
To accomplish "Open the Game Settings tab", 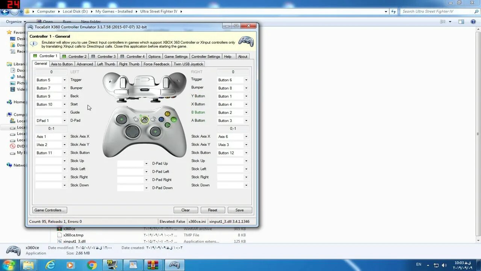I will (x=176, y=56).
